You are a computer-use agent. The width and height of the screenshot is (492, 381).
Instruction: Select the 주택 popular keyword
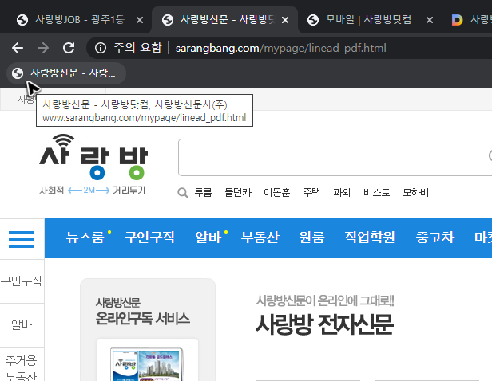point(311,192)
